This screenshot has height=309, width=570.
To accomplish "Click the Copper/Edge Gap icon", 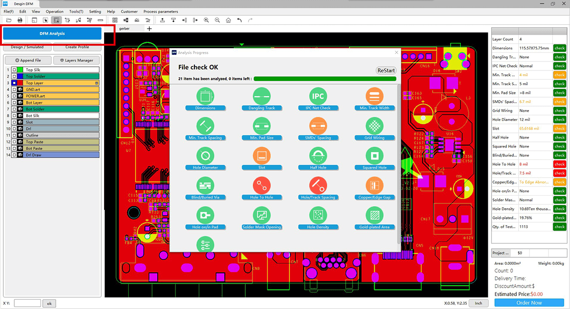I will [x=375, y=185].
